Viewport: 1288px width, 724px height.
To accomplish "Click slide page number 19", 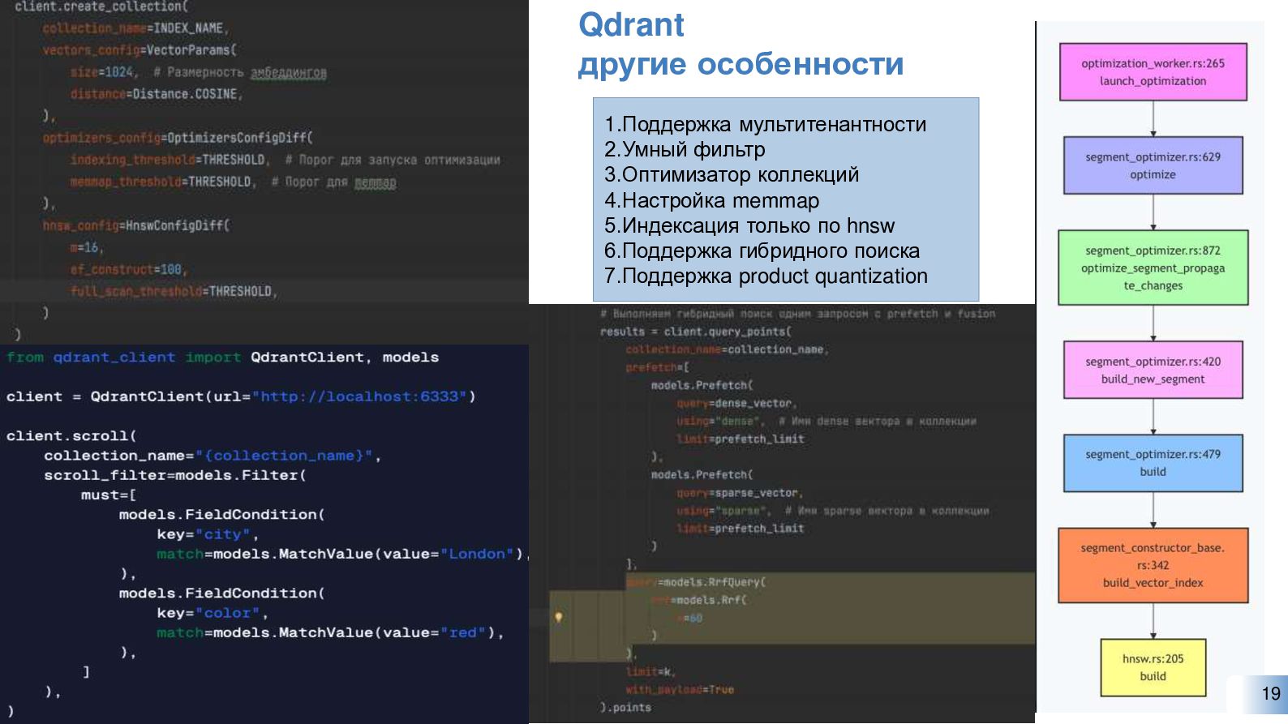I will 1270,694.
